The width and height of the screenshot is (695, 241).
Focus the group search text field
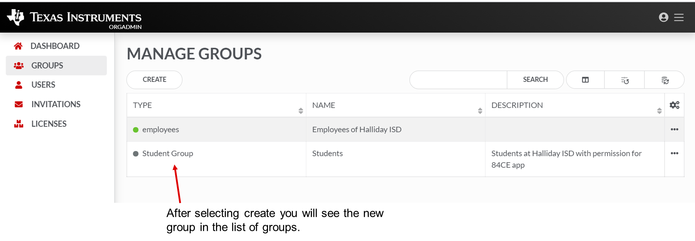point(458,80)
